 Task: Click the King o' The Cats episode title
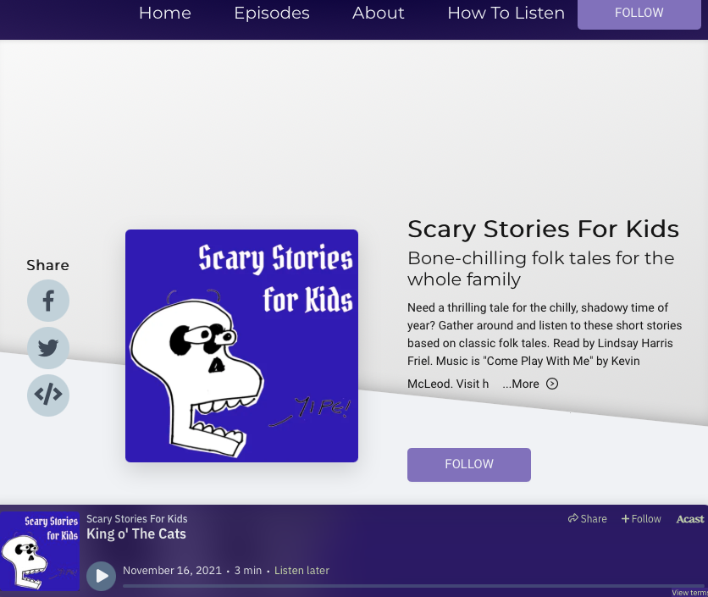(x=136, y=534)
